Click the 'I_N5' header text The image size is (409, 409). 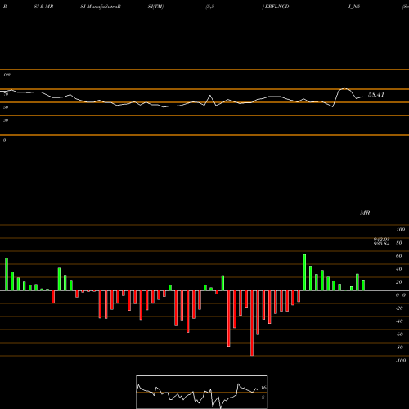[x=354, y=7]
